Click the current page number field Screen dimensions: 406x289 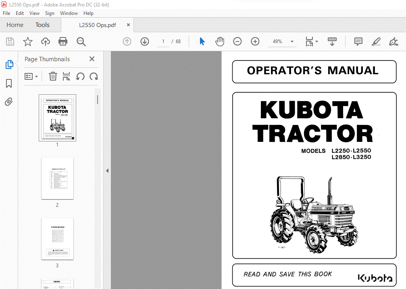163,42
